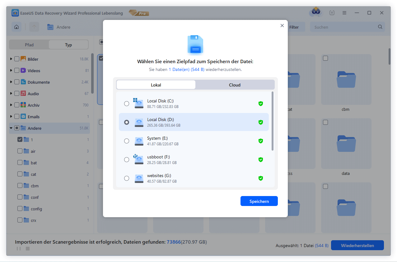Viewport: 397px width, 262px height.
Task: Expand the Archiv tree node
Action: (12, 105)
